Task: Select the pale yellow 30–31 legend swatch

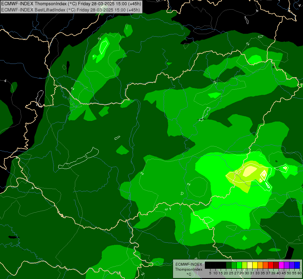Action: 250,265
